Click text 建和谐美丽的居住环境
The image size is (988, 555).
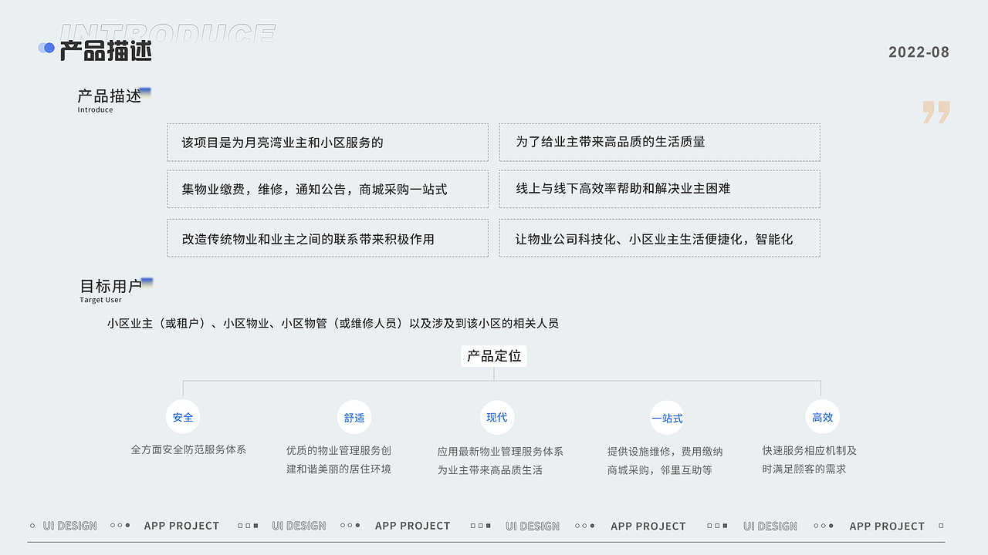pyautogui.click(x=339, y=469)
